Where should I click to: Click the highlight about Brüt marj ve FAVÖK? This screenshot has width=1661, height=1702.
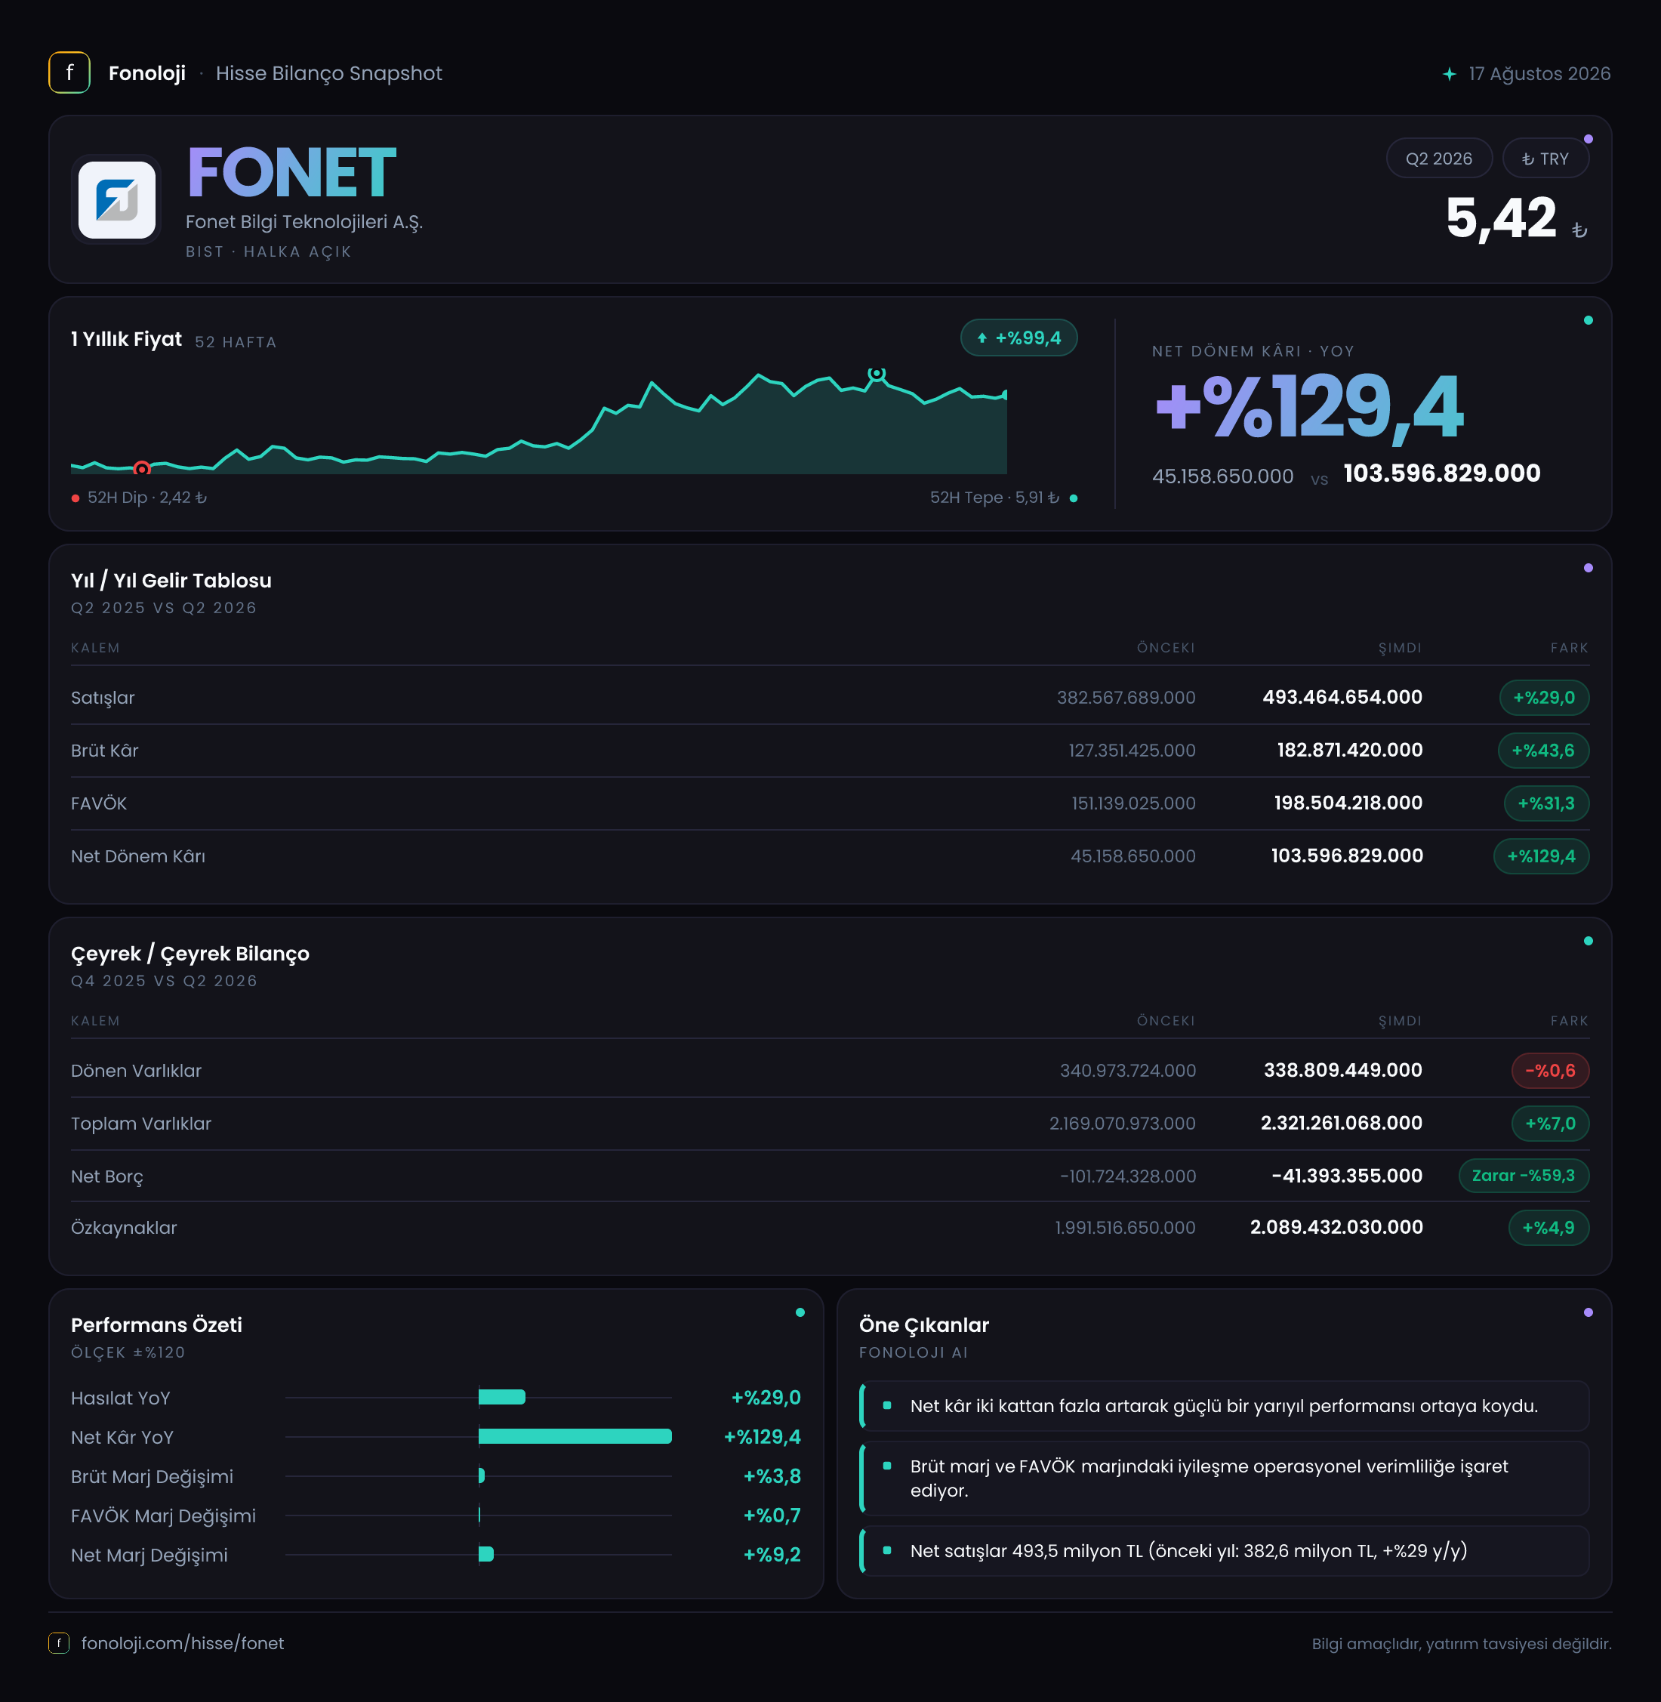point(1224,1478)
